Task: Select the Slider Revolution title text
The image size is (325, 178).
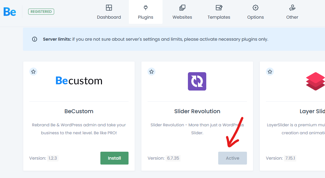Action: [x=197, y=111]
